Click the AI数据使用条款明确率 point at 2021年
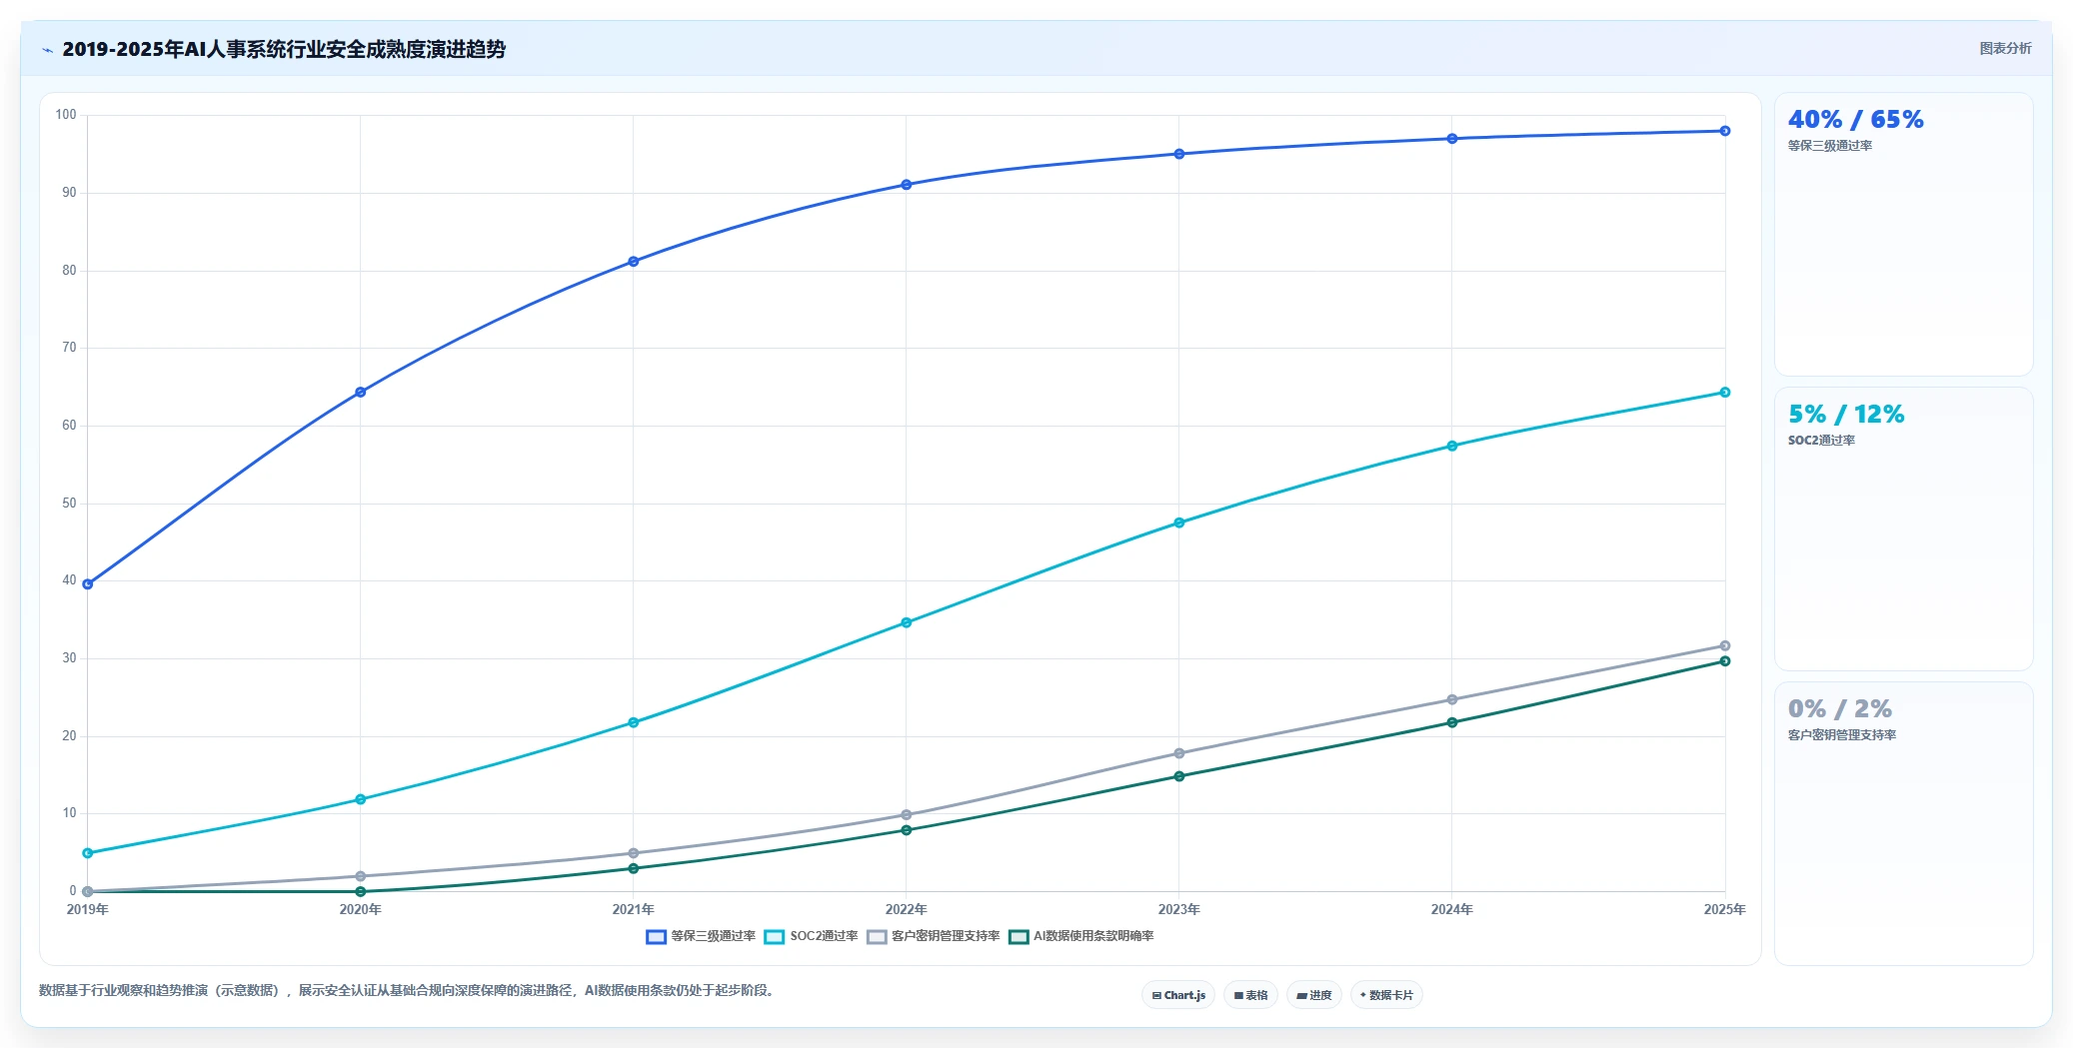Image resolution: width=2073 pixels, height=1048 pixels. [634, 868]
